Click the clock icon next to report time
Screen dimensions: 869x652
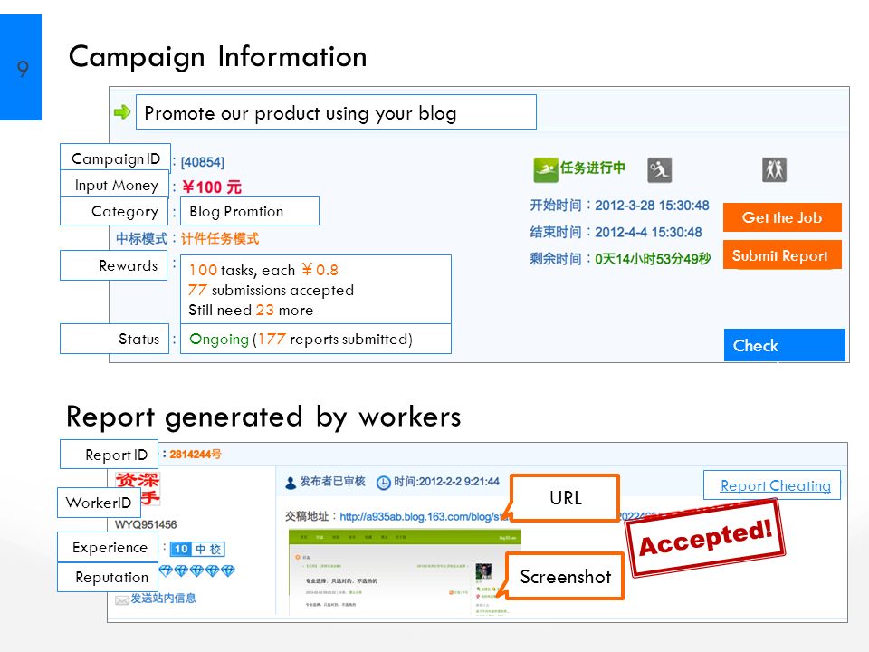tap(384, 483)
